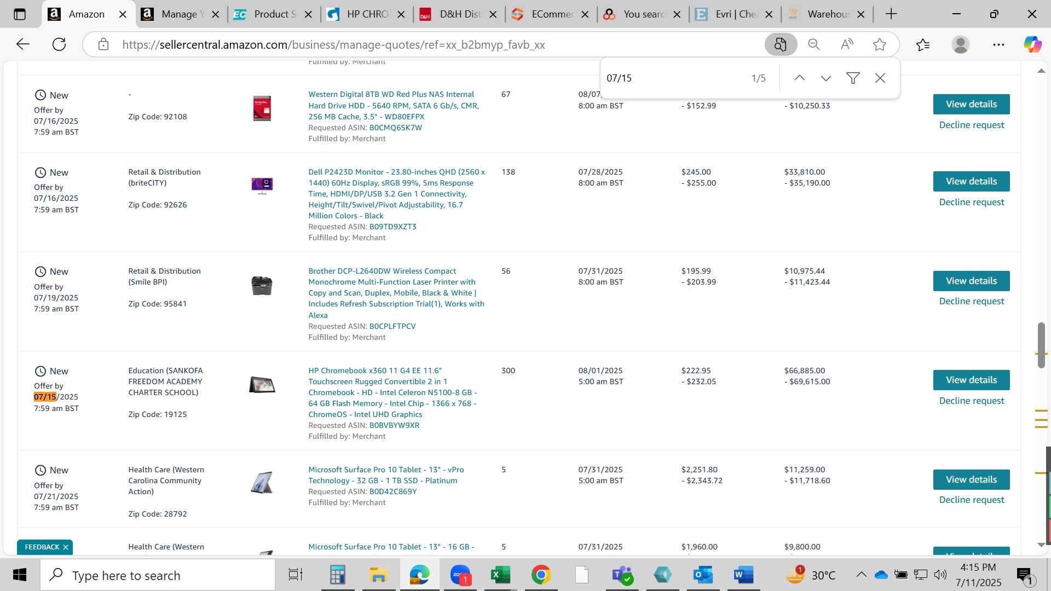Image resolution: width=1051 pixels, height=591 pixels.
Task: View details for Western Digital 8TB drive
Action: tap(971, 104)
